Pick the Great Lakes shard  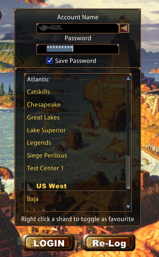coord(43,117)
